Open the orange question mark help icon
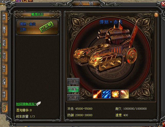 pos(156,15)
